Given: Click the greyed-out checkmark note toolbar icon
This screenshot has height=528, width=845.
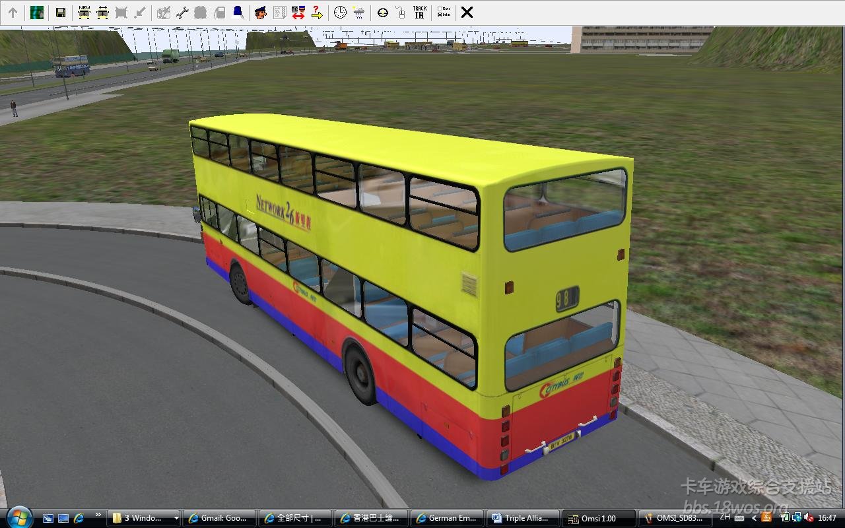Looking at the screenshot, I should pyautogui.click(x=164, y=13).
